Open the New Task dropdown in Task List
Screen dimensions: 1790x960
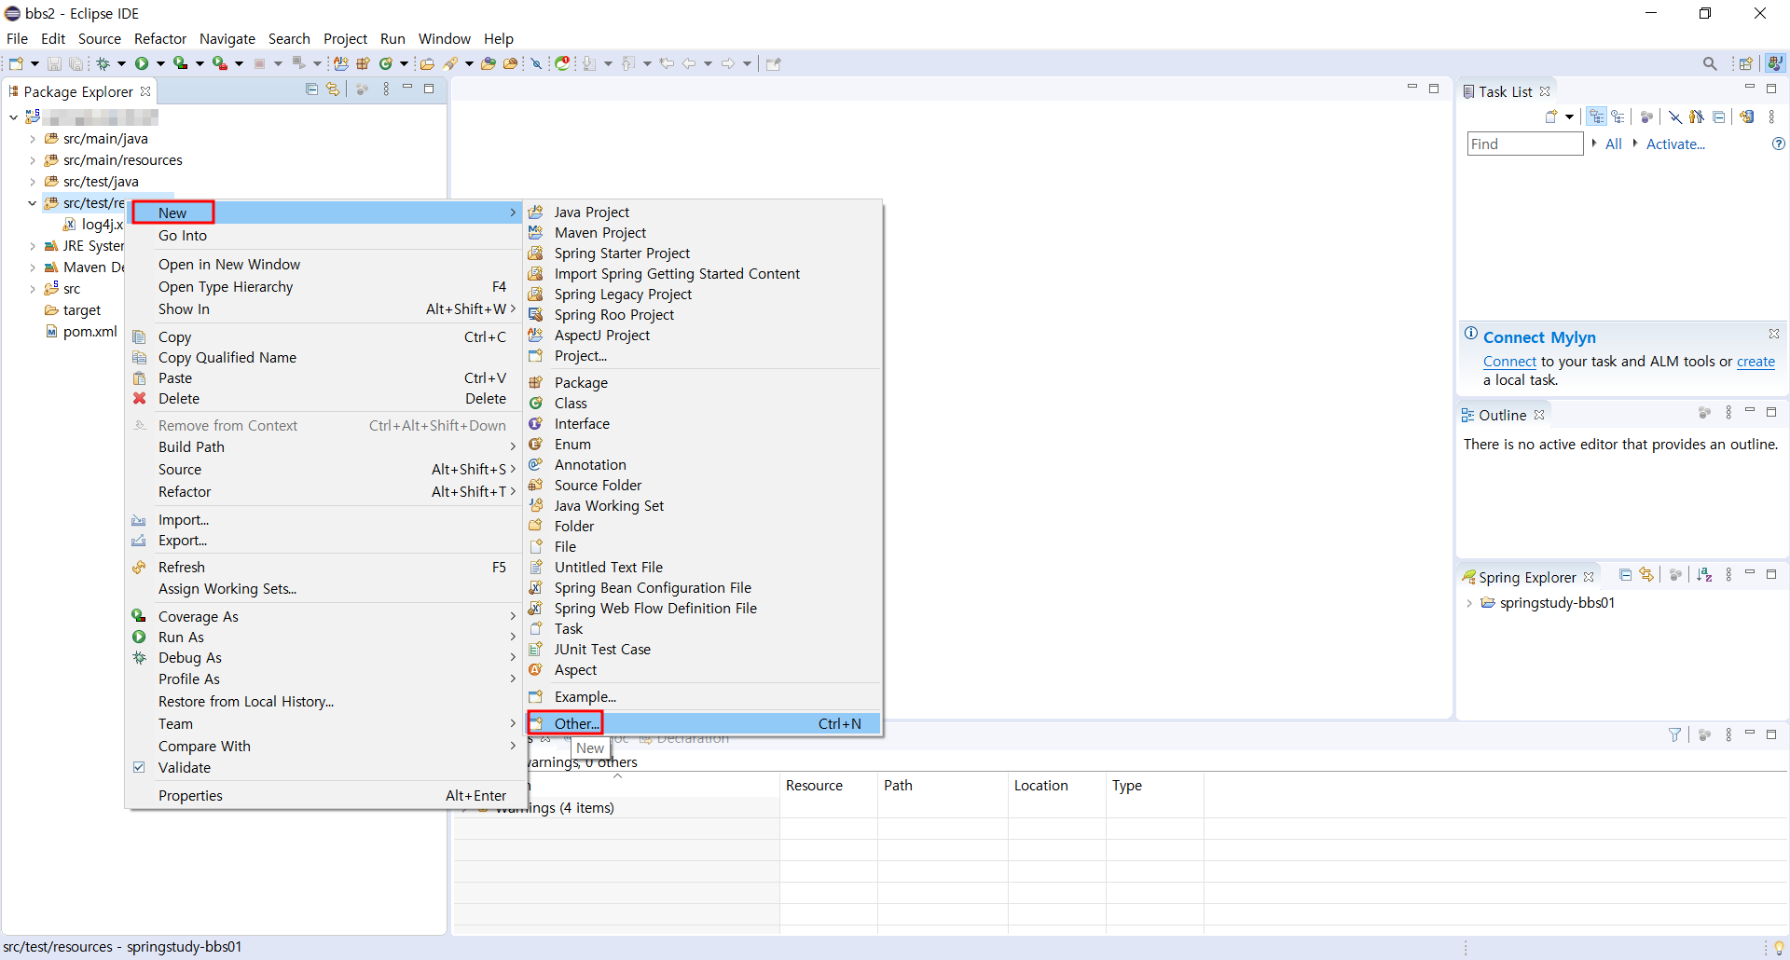coord(1570,117)
